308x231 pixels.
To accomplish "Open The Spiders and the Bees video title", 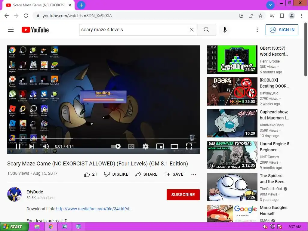I will click(x=272, y=179).
